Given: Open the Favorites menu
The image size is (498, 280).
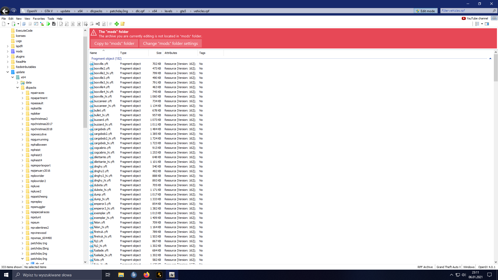Looking at the screenshot, I should [x=39, y=19].
